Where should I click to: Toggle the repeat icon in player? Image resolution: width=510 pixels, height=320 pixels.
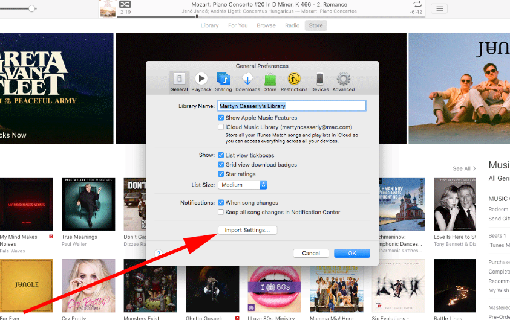pos(417,4)
